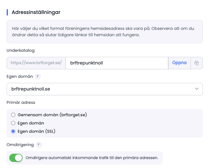
Task: Select the Gemensam domän (brftorget.se) radio button
Action: pos(13,115)
